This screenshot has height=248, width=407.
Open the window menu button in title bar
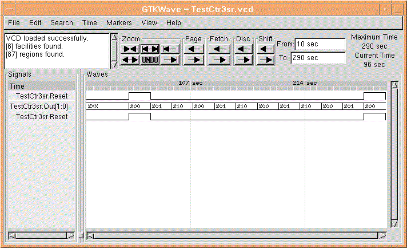click(10, 9)
